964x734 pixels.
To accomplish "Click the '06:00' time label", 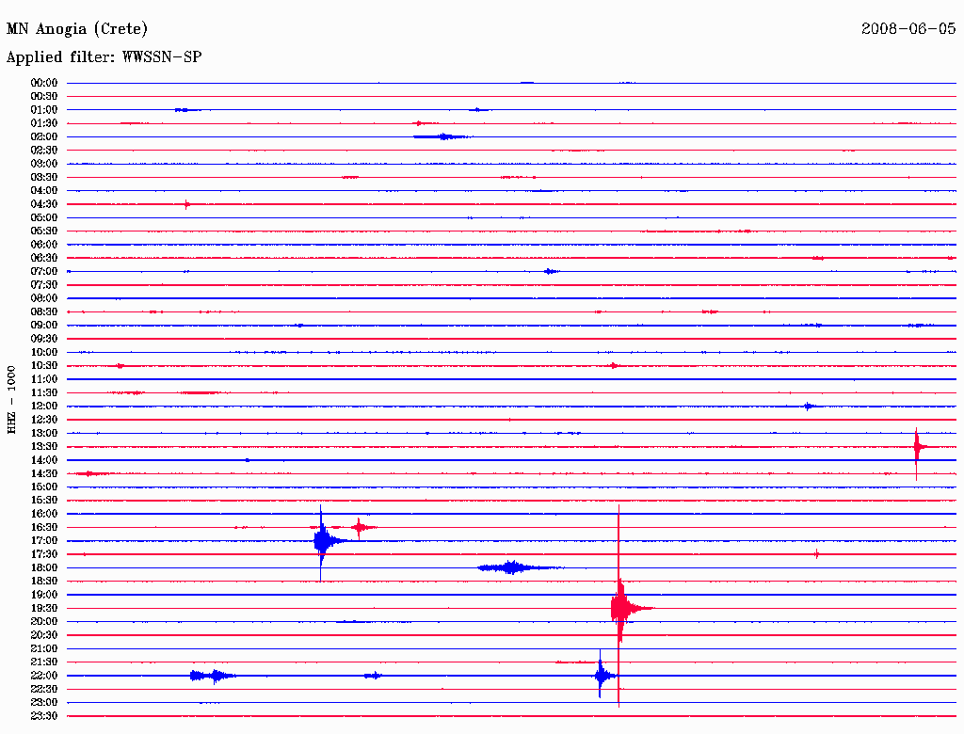I will [x=44, y=244].
